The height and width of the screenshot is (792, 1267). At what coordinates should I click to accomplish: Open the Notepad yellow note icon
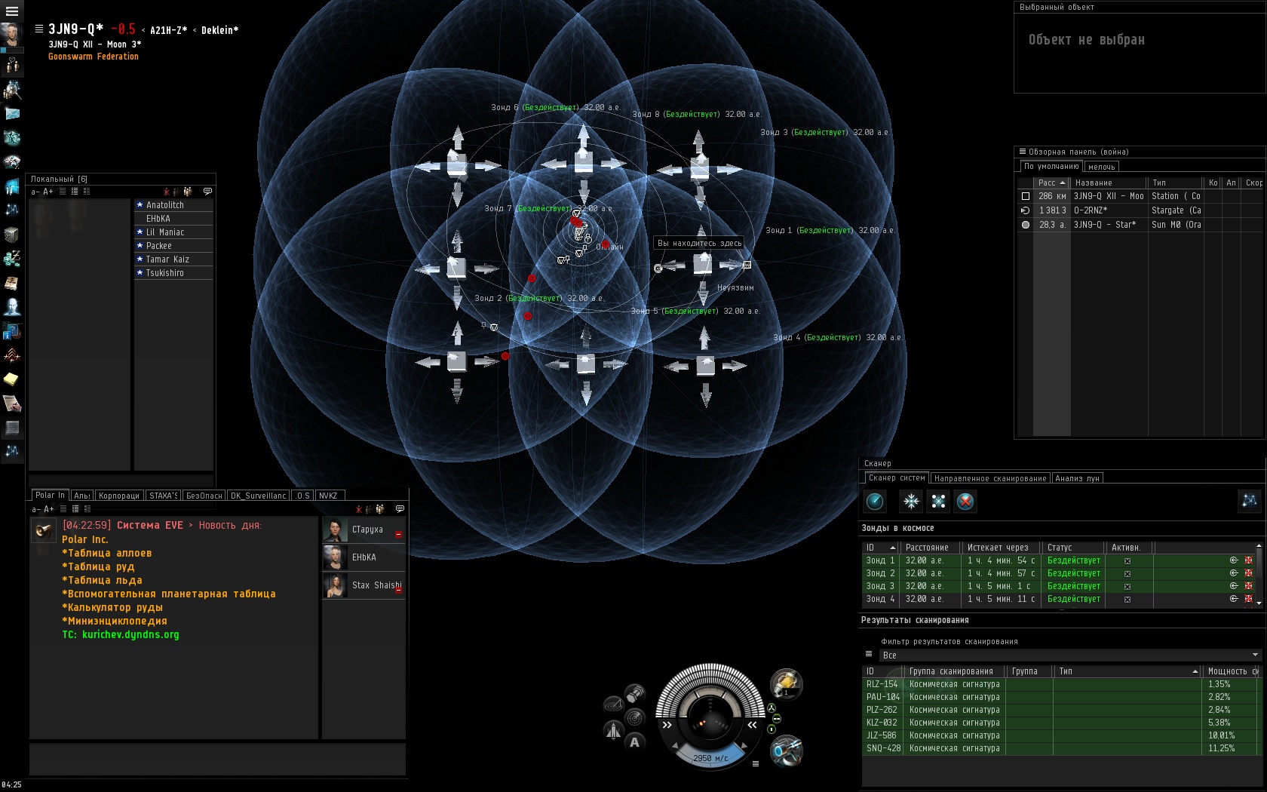click(x=12, y=379)
